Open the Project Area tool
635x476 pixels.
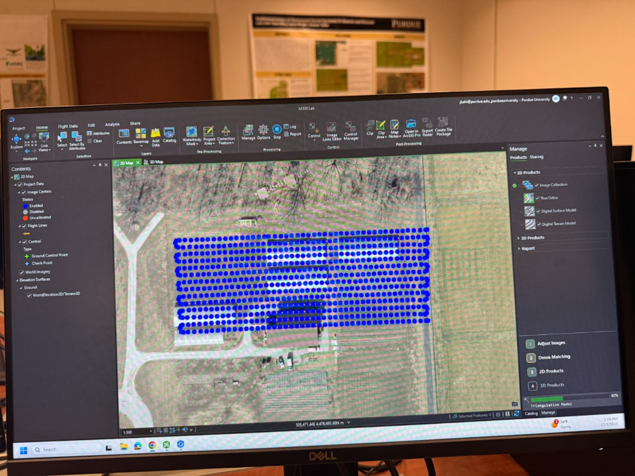click(209, 135)
